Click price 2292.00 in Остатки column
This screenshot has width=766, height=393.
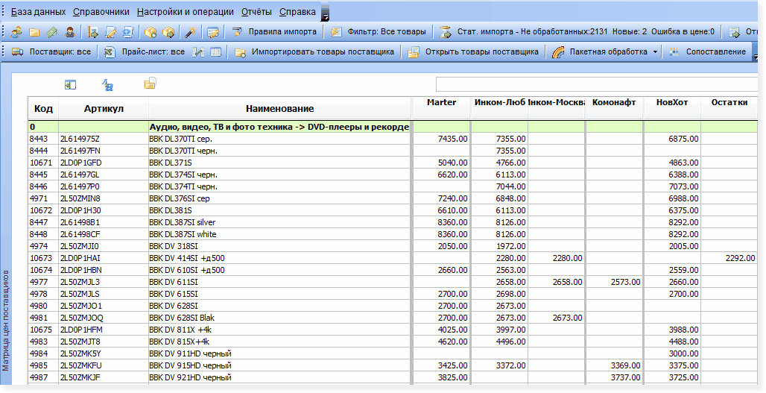pos(729,258)
